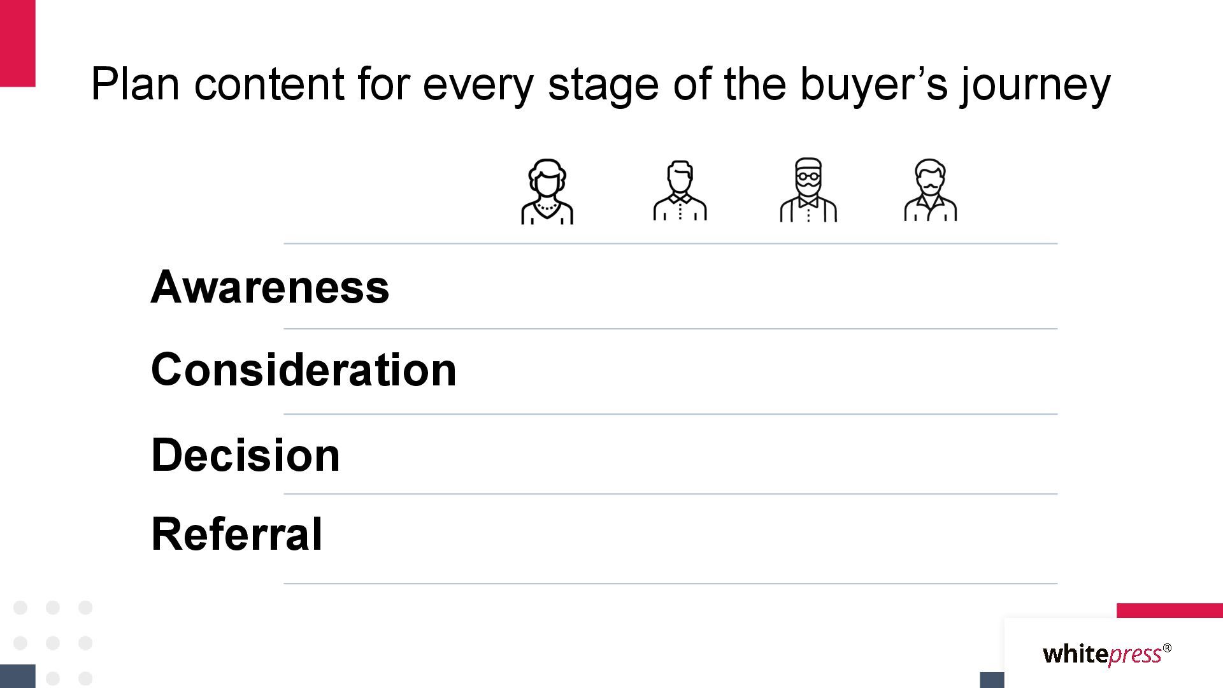Image resolution: width=1223 pixels, height=688 pixels.
Task: Click the word 'Plan' in the heading
Action: 135,83
